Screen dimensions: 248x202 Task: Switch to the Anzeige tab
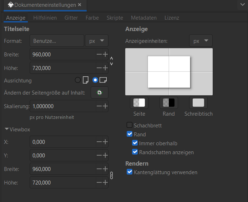pyautogui.click(x=16, y=18)
